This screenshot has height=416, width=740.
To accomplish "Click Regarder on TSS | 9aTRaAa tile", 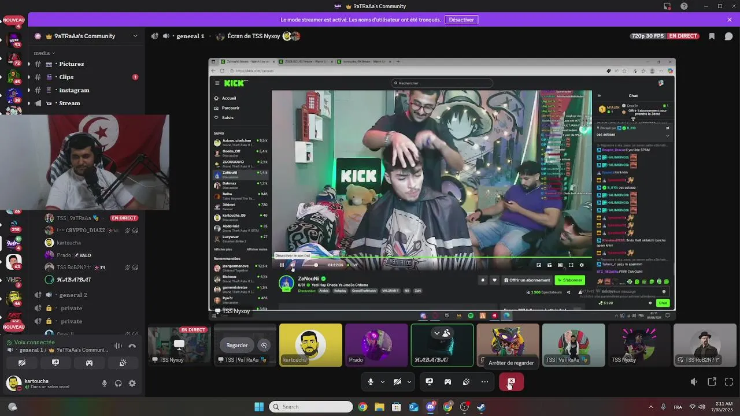I will [237, 345].
